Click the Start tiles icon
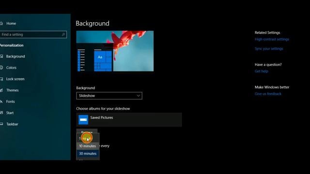Screen dimensions: 310x174 coord(1,113)
